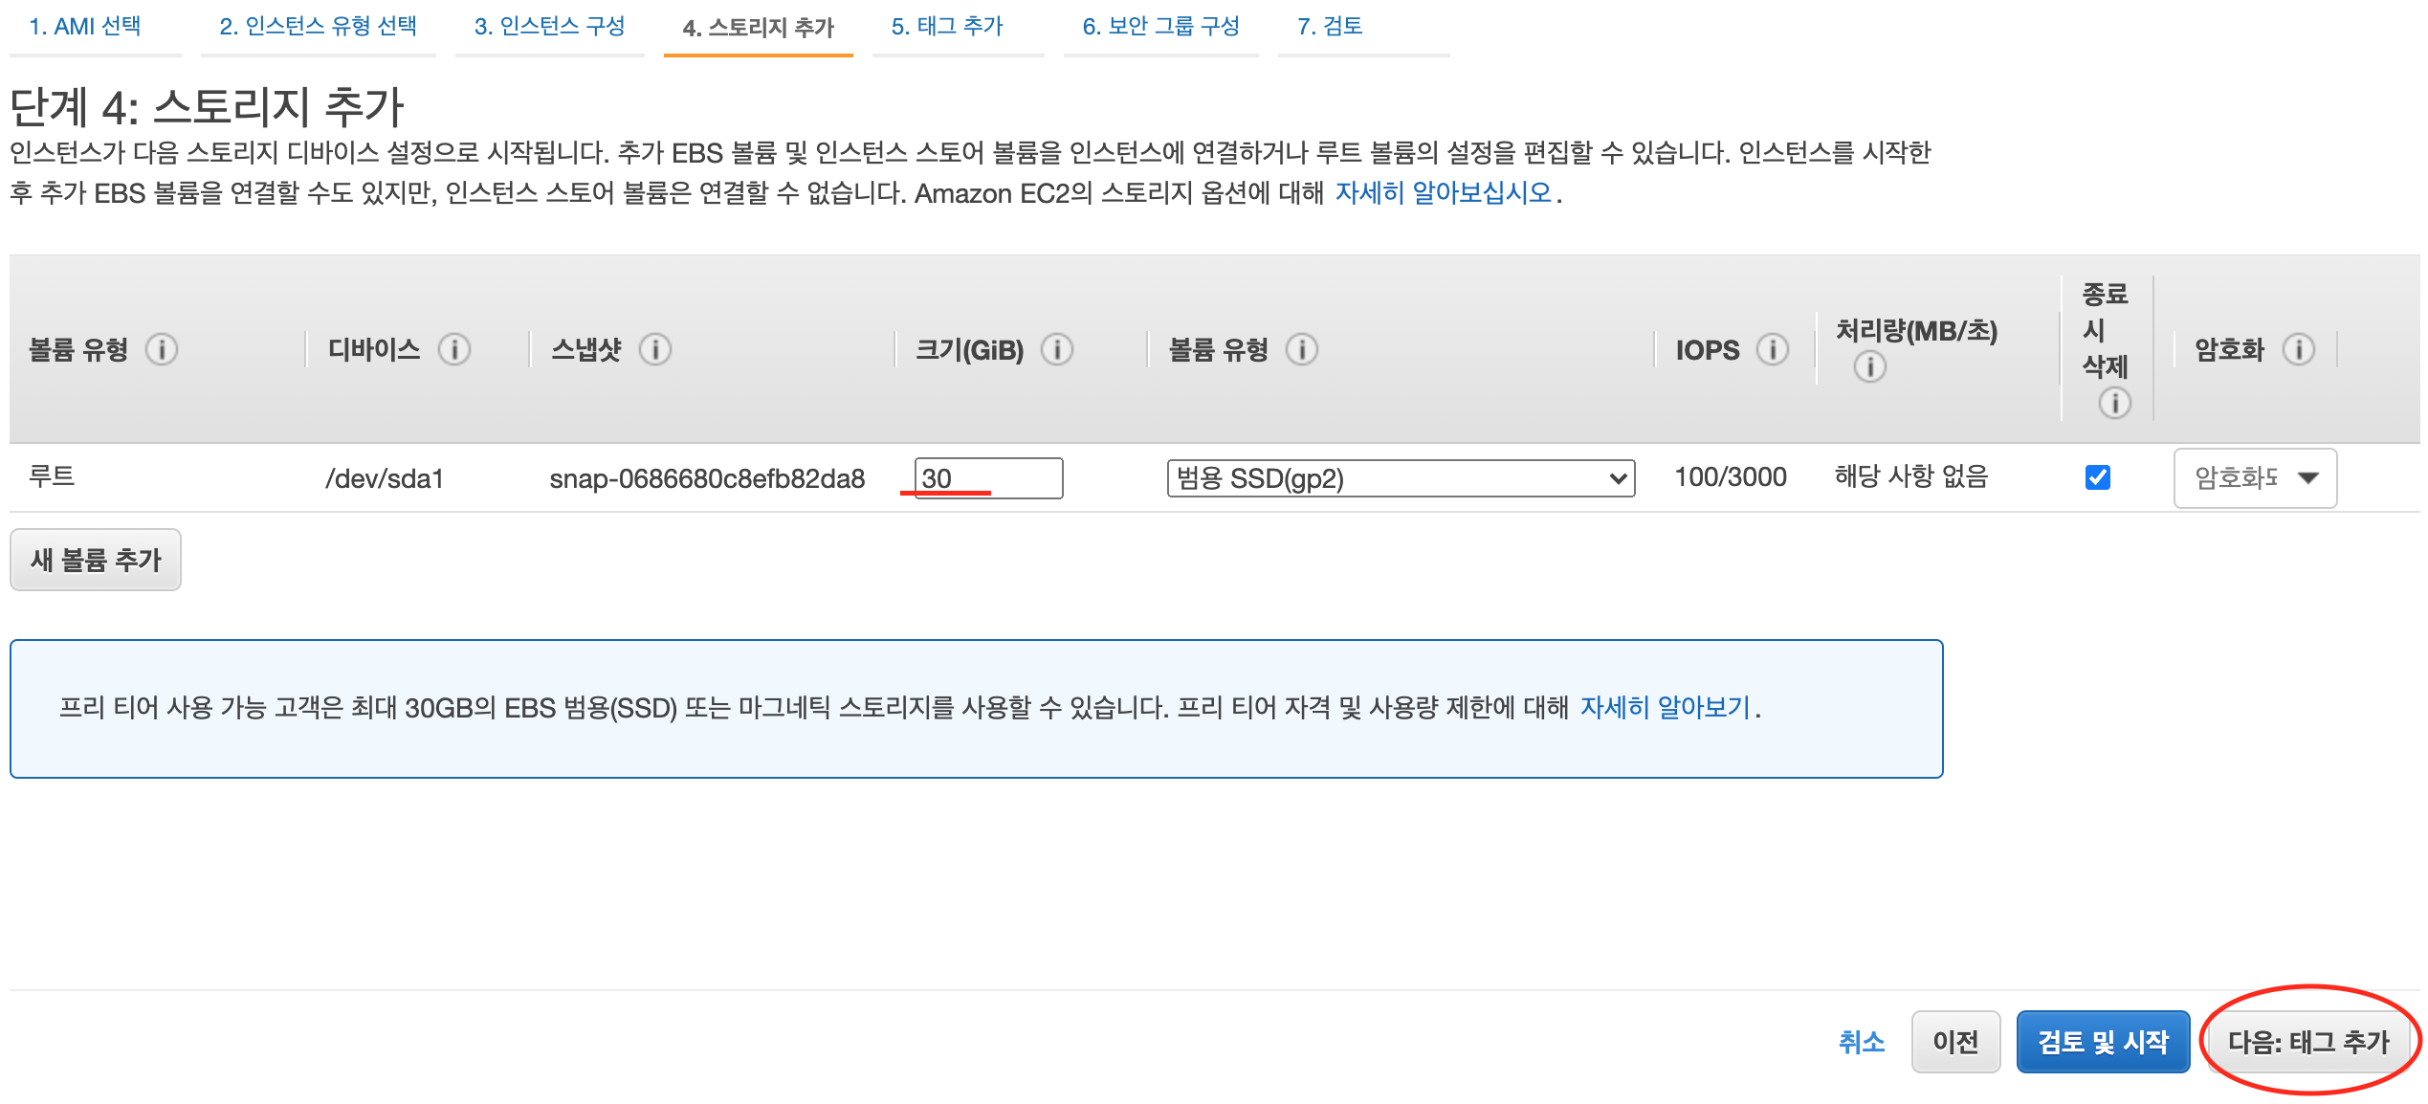Click info icon next to first 볼륨 유형 header
This screenshot has width=2428, height=1104.
point(162,349)
